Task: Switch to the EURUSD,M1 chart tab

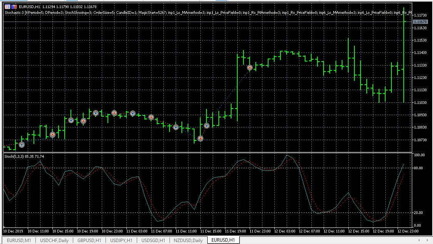Action: coord(19,241)
